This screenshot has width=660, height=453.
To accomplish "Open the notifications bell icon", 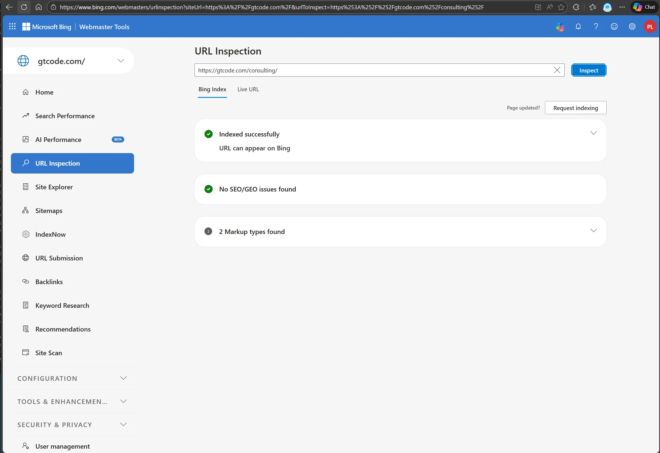I will click(578, 27).
